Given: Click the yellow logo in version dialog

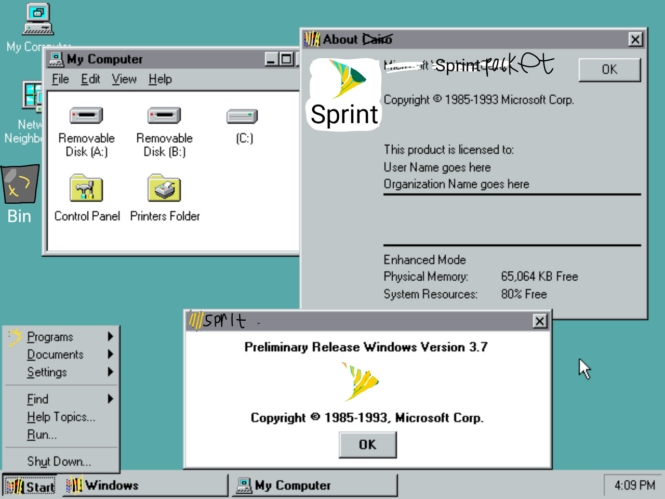Looking at the screenshot, I should tap(361, 382).
